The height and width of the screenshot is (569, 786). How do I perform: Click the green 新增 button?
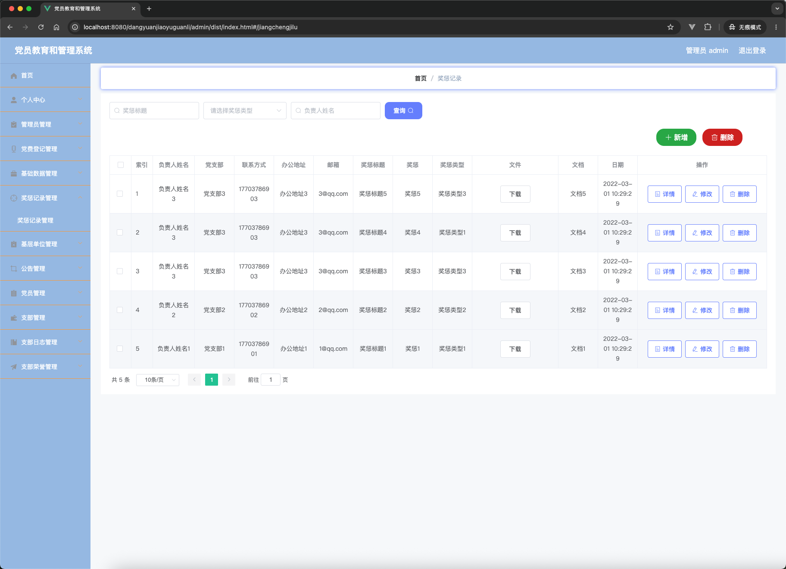pos(676,137)
